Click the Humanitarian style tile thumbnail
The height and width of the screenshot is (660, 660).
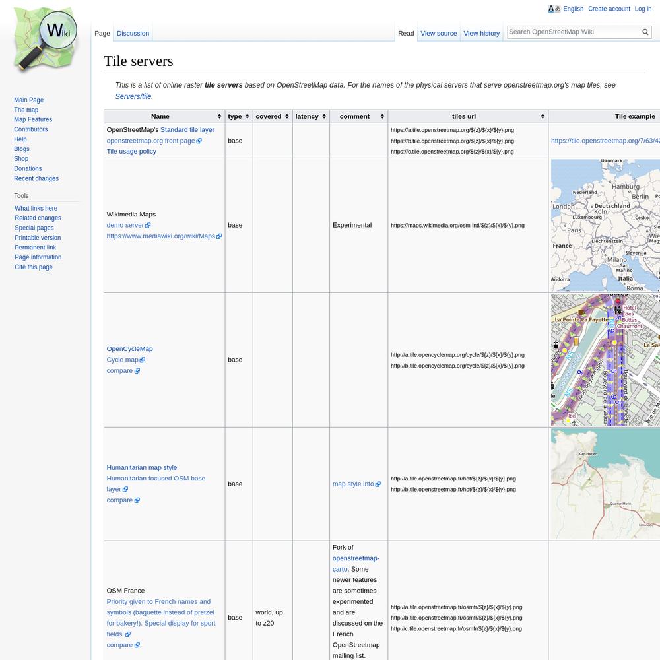[x=605, y=484]
